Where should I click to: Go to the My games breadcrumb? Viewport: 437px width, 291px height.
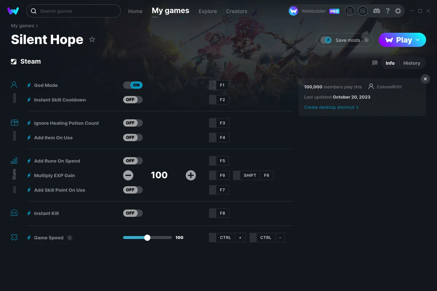coord(23,26)
